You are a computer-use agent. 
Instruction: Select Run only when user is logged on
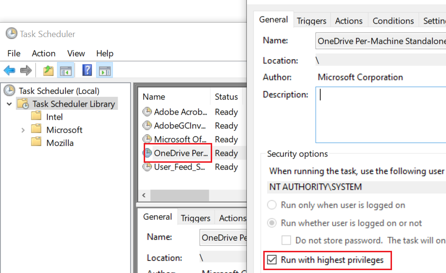pyautogui.click(x=272, y=205)
